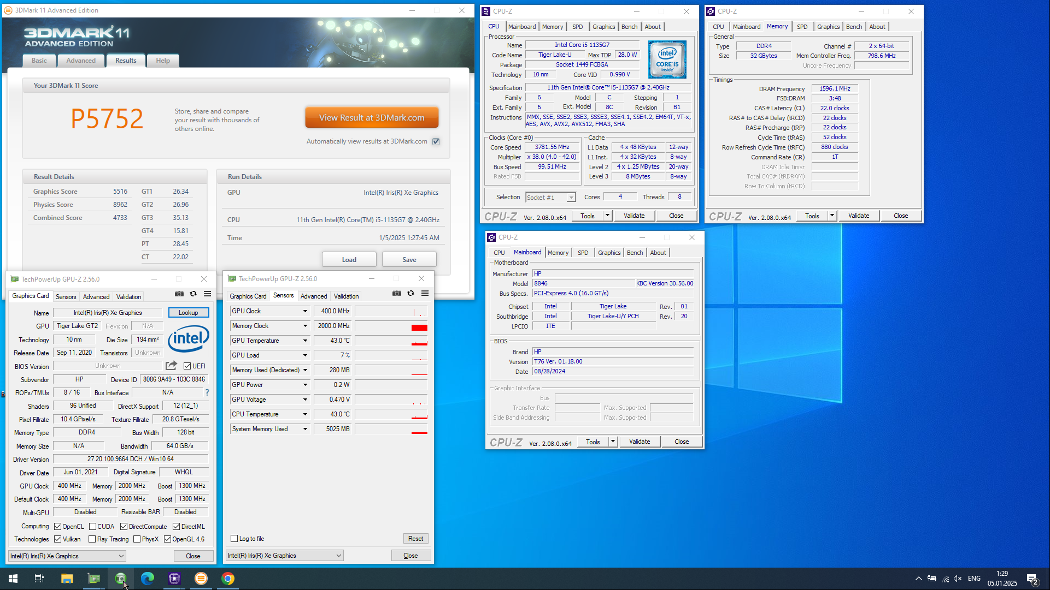1050x590 pixels.
Task: Click GPU-Z taskbar icon
Action: coord(94,579)
